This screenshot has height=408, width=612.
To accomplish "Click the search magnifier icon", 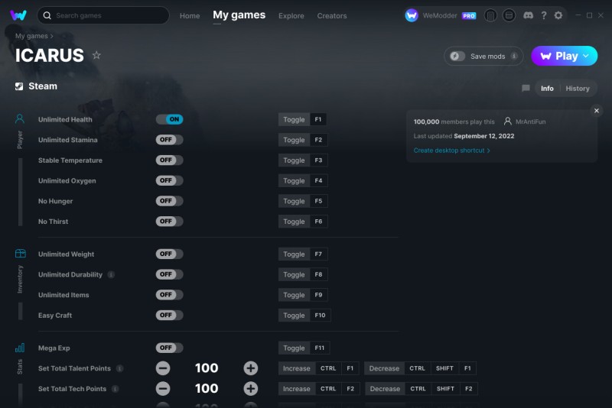I will pyautogui.click(x=47, y=15).
